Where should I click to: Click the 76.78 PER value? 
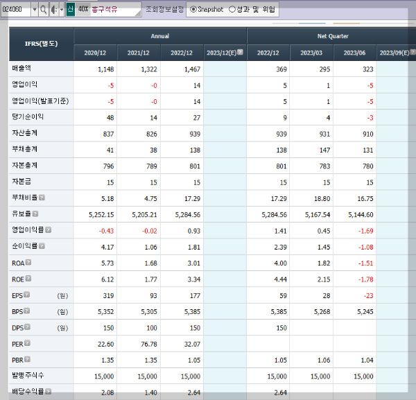pyautogui.click(x=149, y=345)
